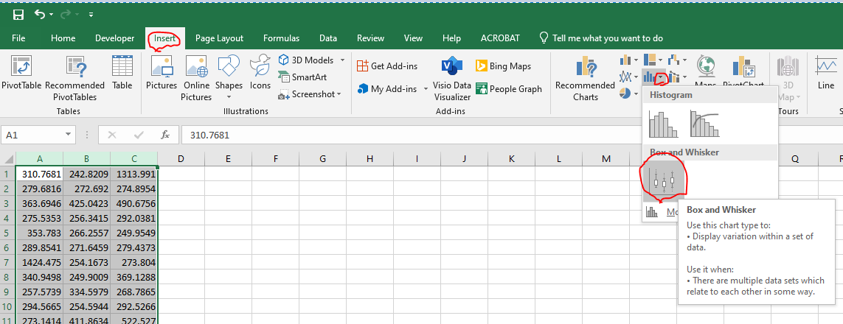
Task: Click the Tell me what you want to do box
Action: click(x=601, y=38)
